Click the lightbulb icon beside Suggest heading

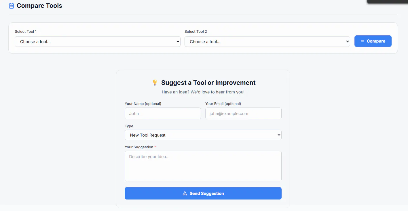(x=155, y=83)
